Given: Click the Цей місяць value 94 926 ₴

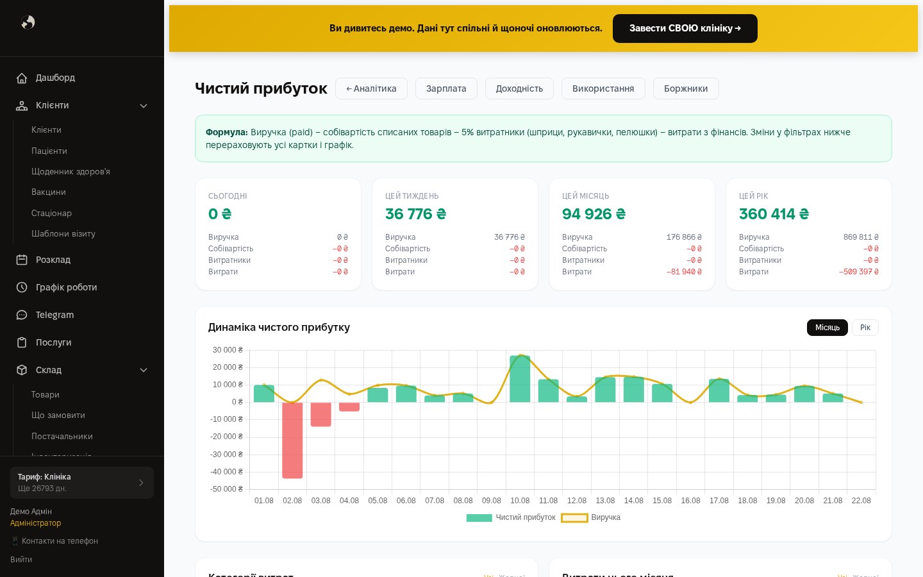Looking at the screenshot, I should point(594,213).
